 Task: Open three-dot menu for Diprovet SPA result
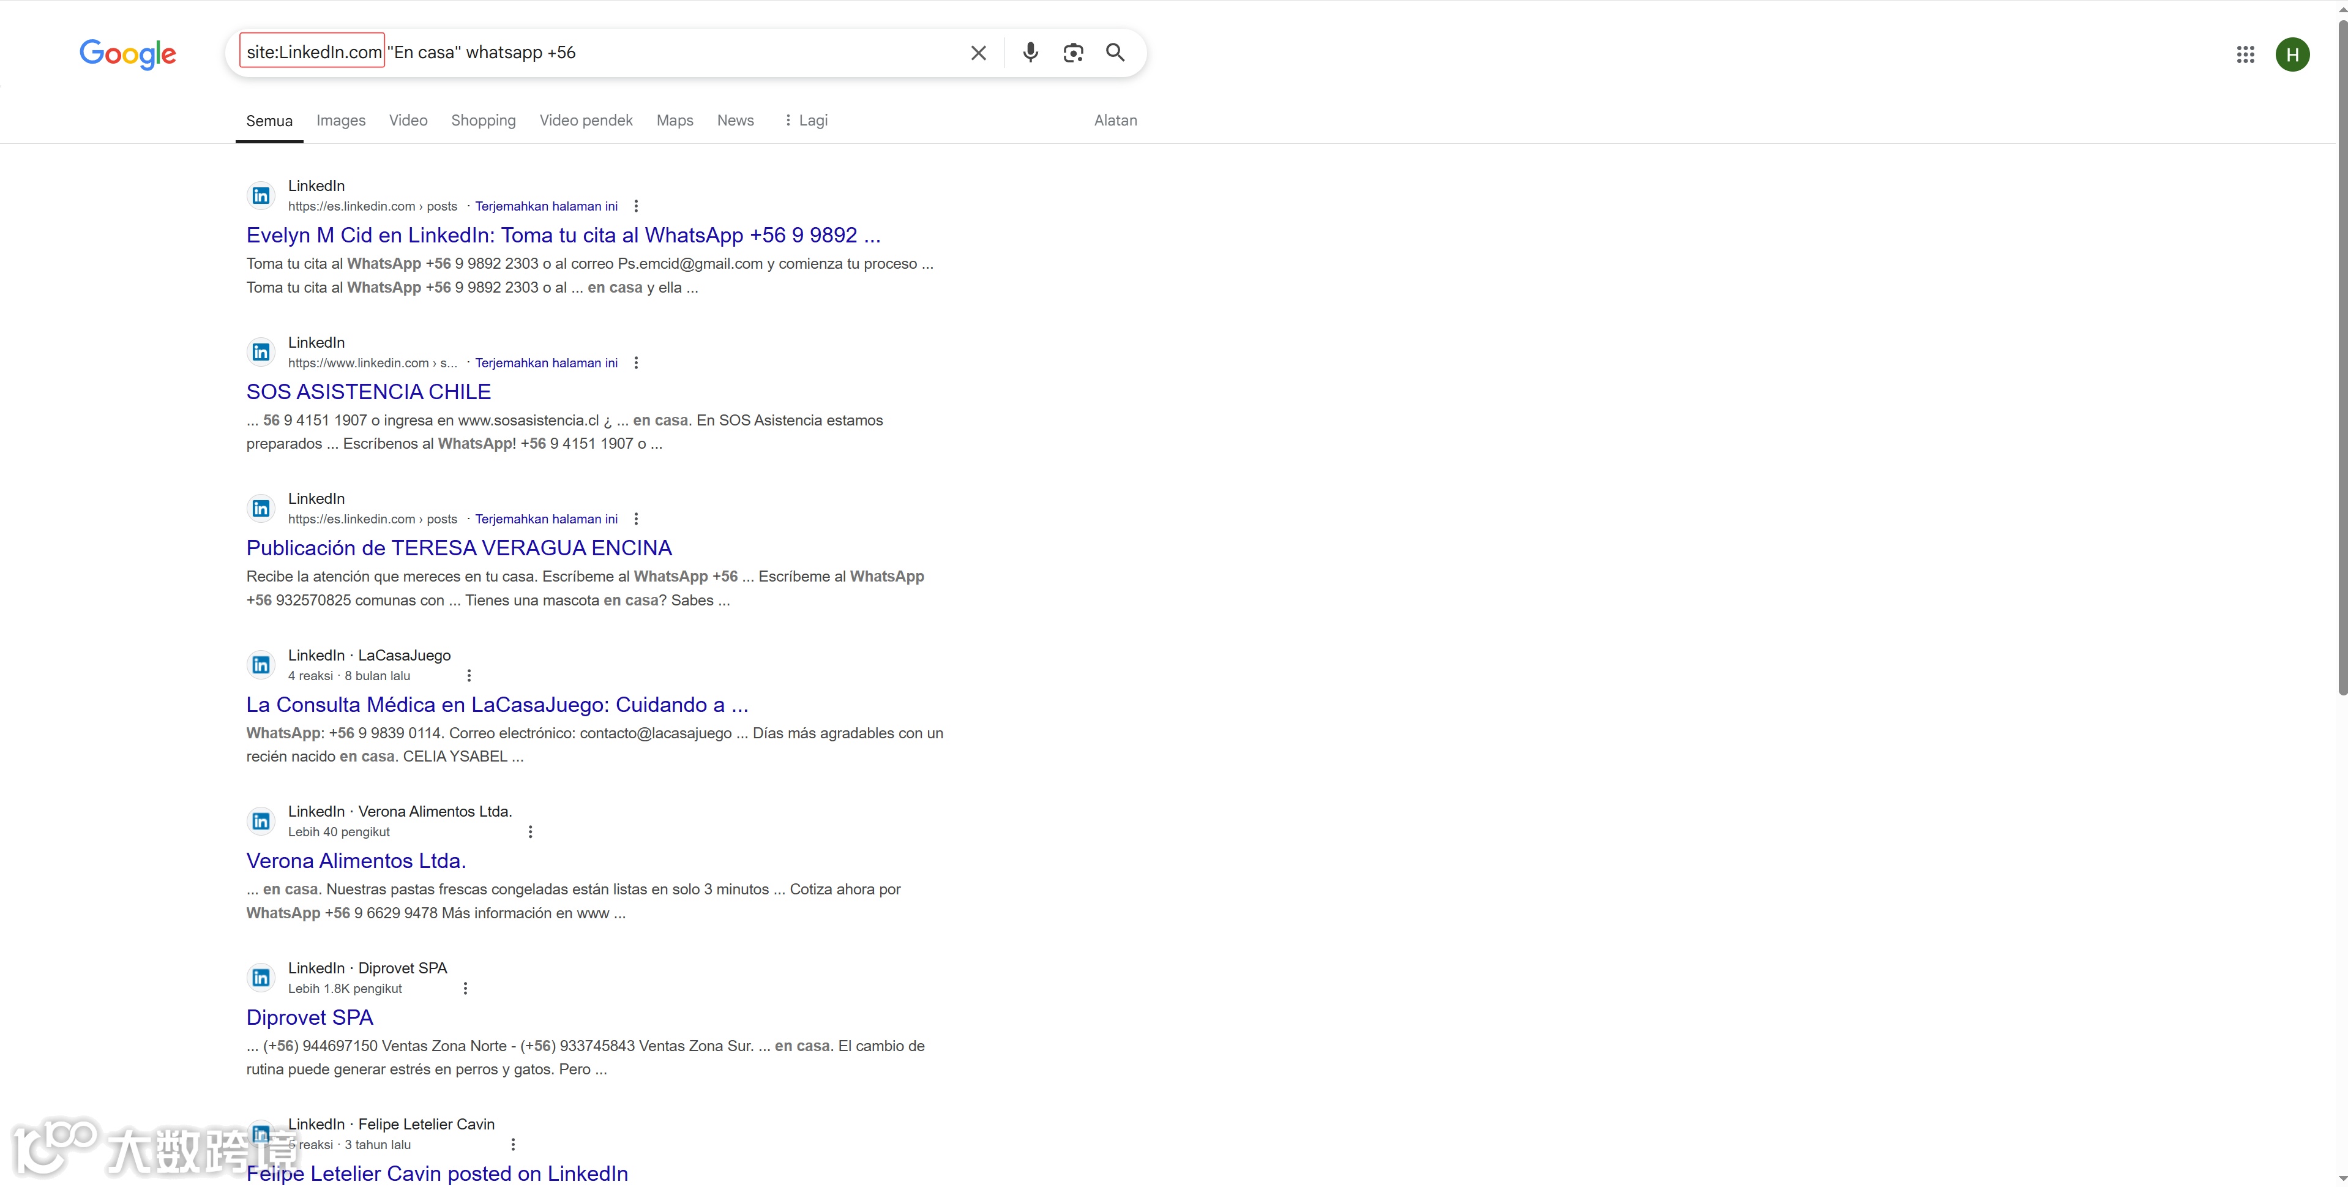coord(465,988)
